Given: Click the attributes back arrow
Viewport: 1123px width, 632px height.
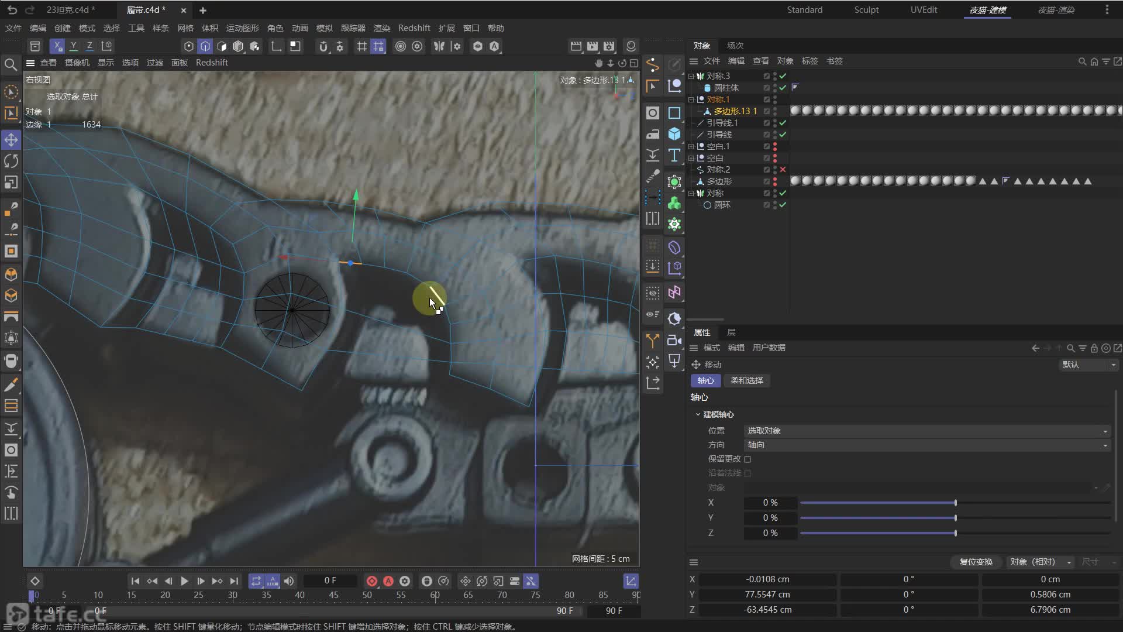Looking at the screenshot, I should tap(1035, 348).
